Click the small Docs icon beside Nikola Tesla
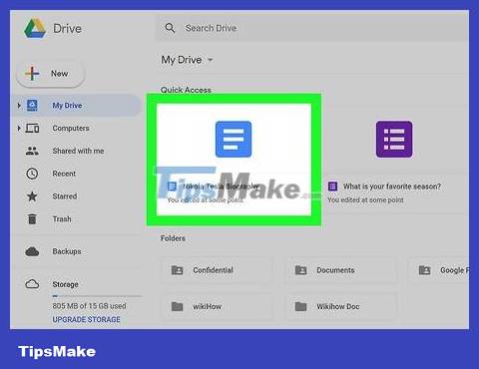Image resolution: width=479 pixels, height=369 pixels. [172, 186]
